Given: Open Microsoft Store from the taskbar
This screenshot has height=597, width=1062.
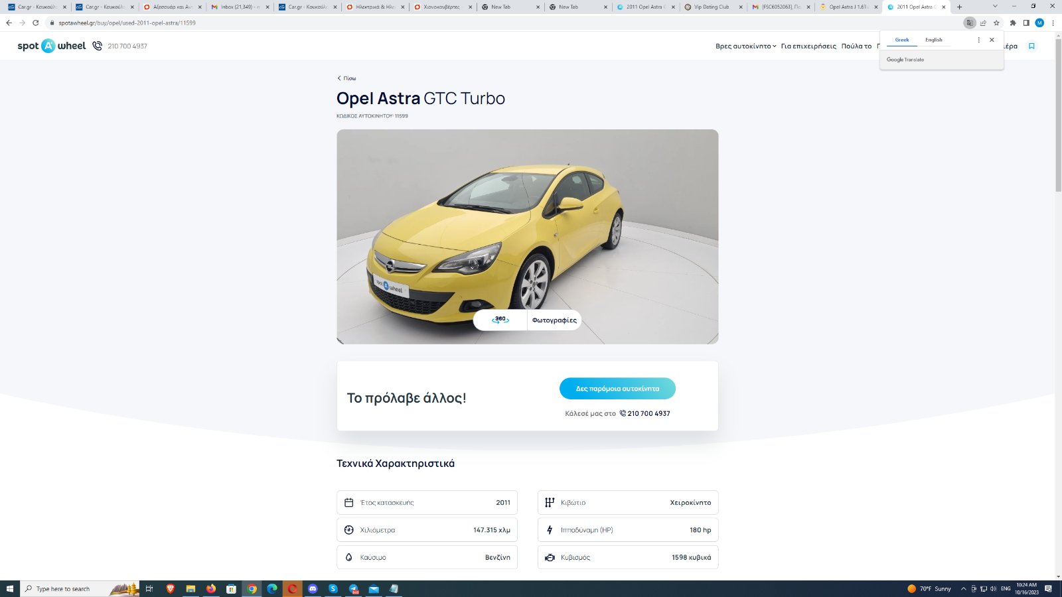Looking at the screenshot, I should [x=231, y=588].
